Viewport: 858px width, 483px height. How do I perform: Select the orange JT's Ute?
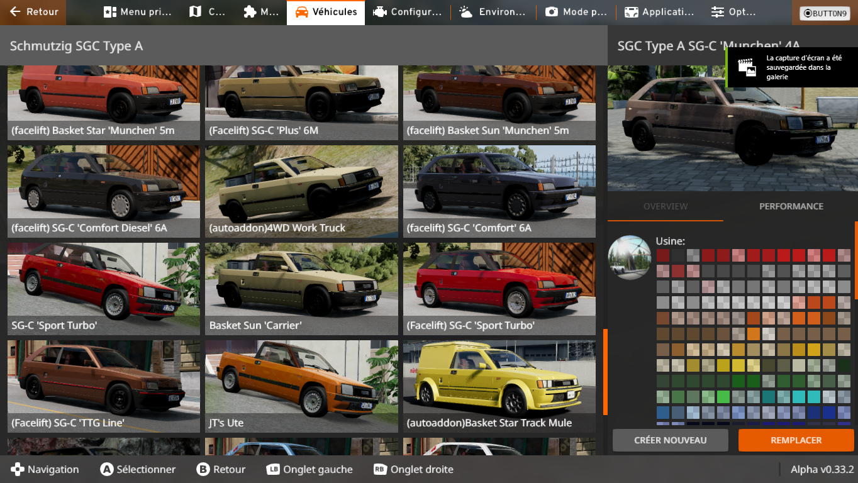[301, 386]
